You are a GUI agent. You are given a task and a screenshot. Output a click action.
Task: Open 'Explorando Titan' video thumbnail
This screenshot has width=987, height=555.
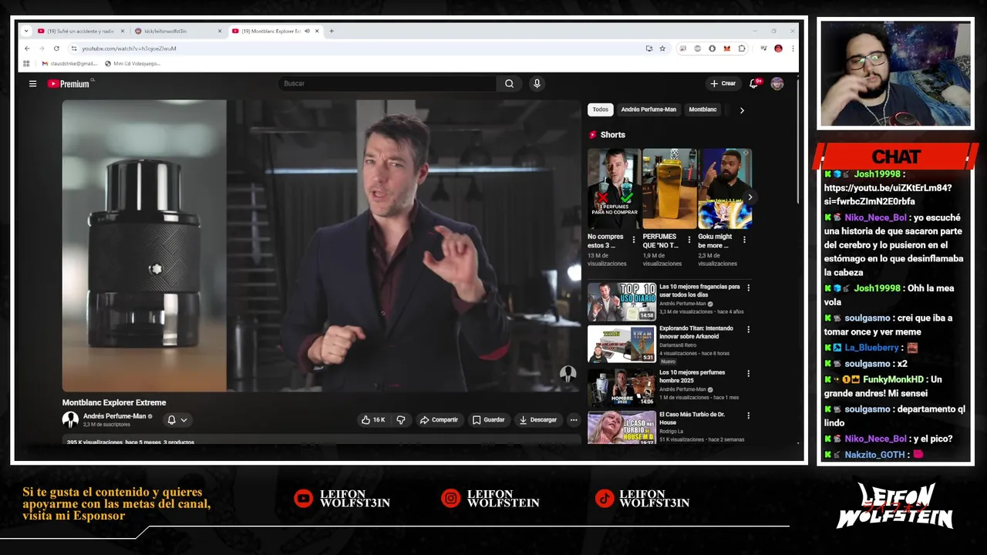(622, 344)
